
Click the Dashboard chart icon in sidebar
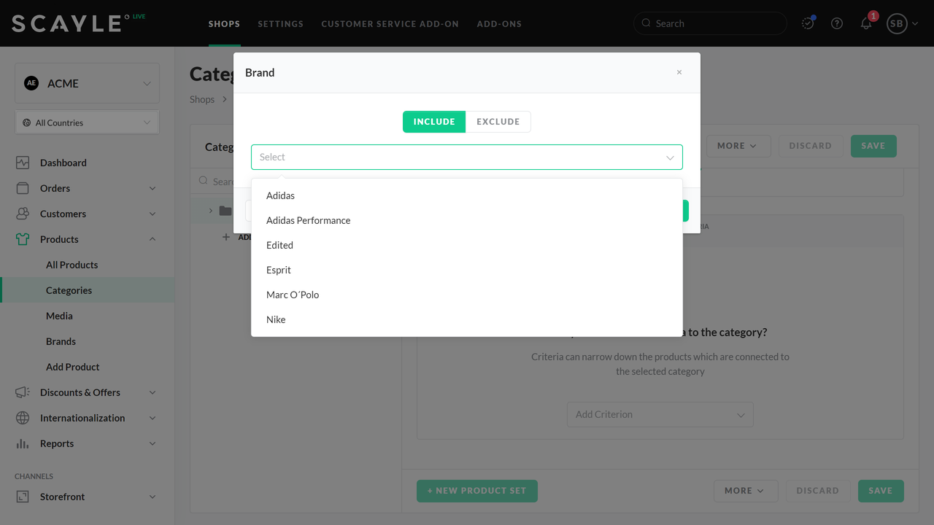pyautogui.click(x=23, y=163)
